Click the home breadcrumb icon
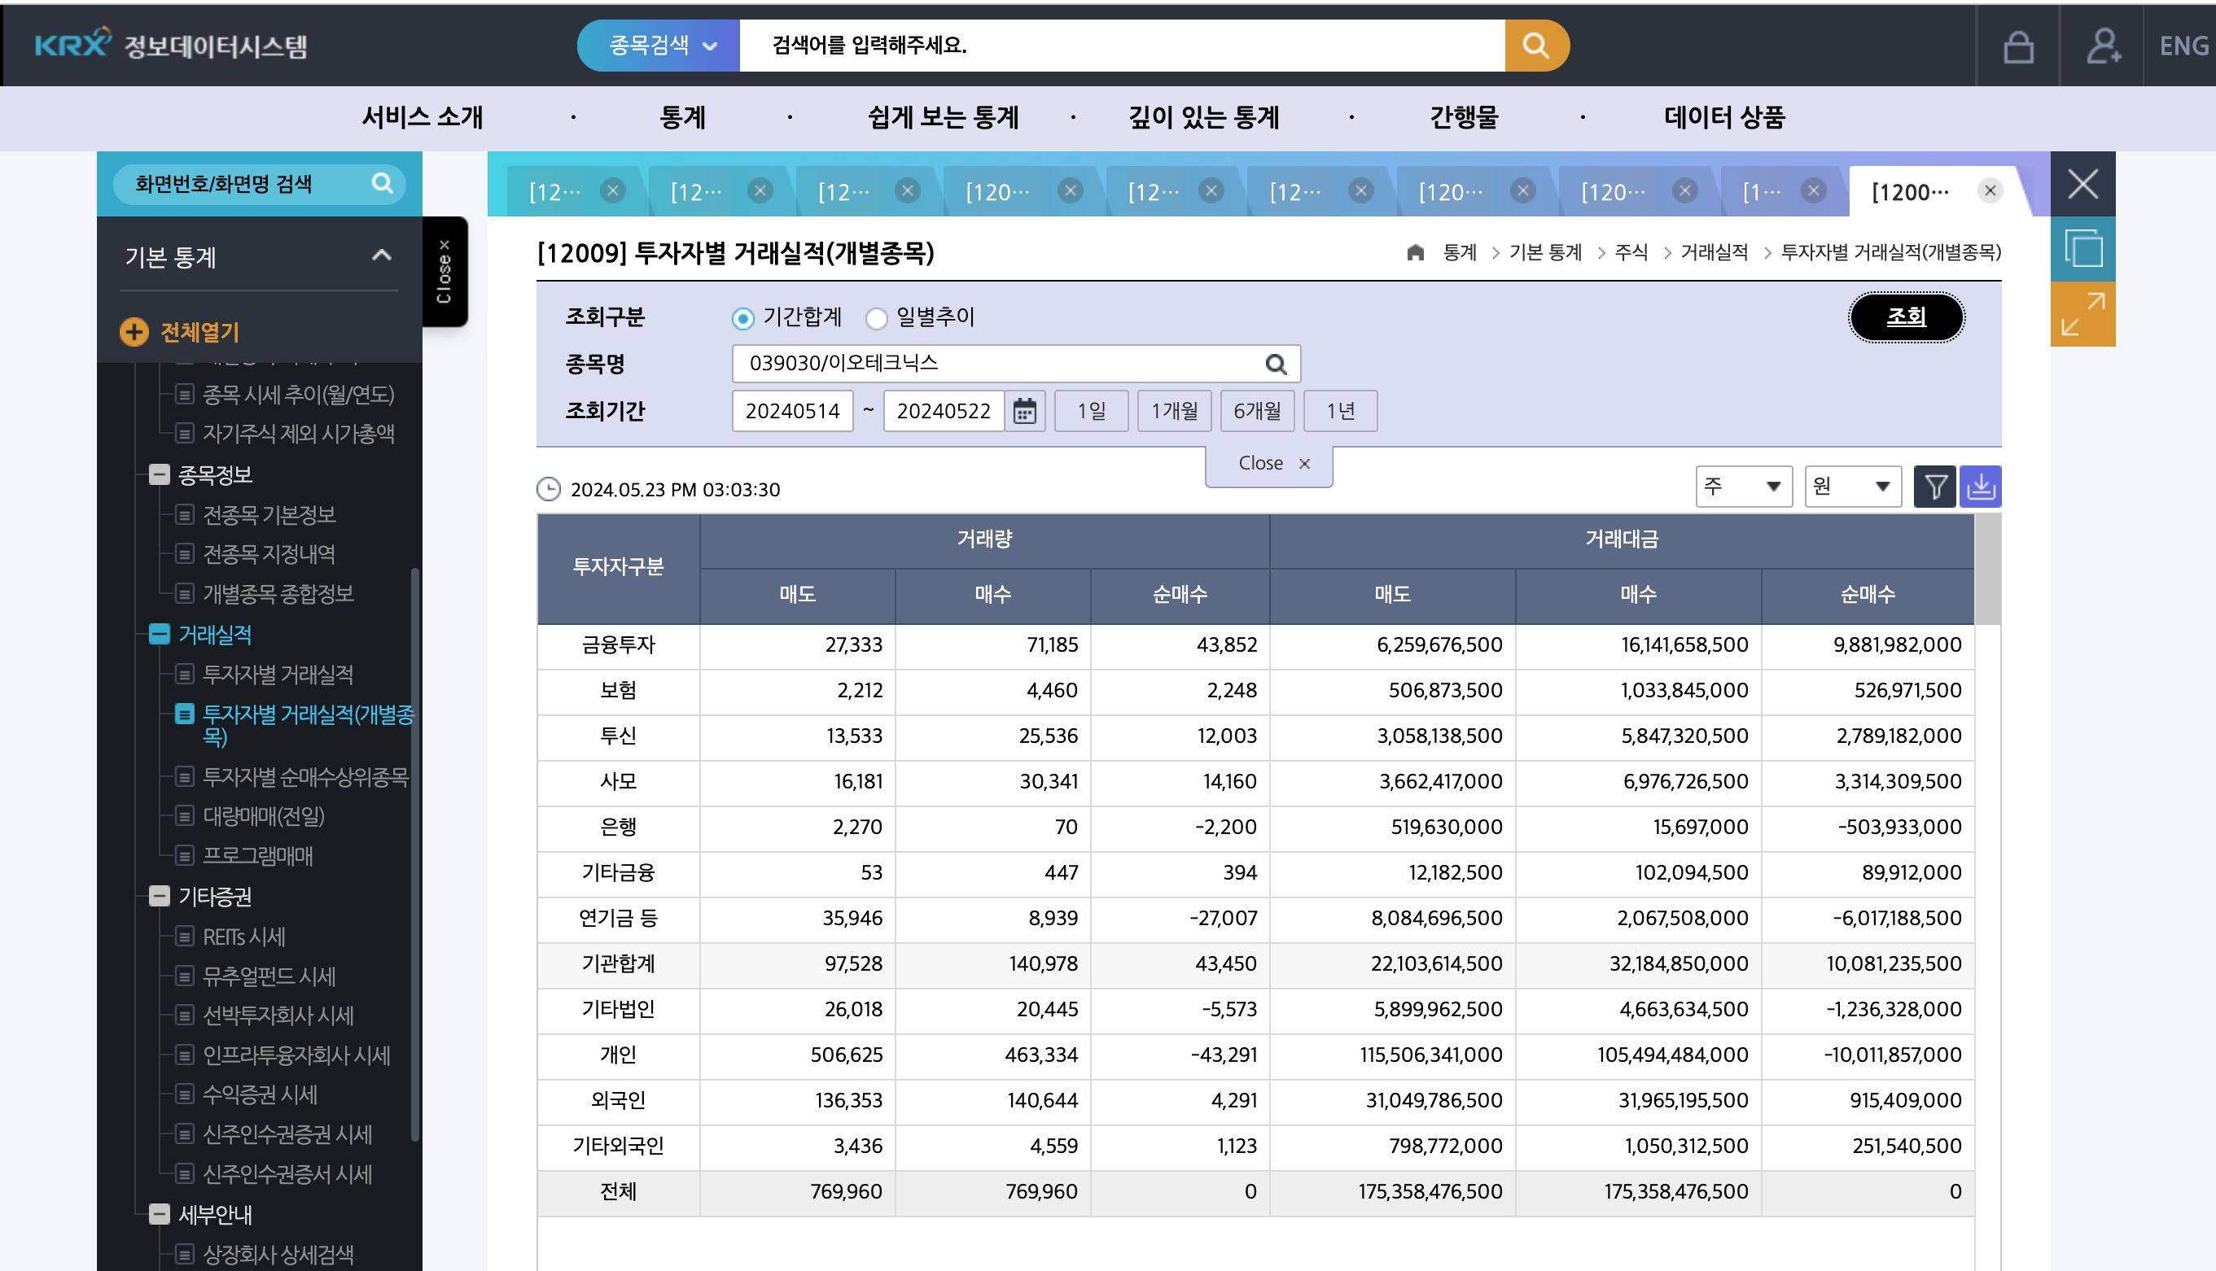Viewport: 2216px width, 1271px height. pyautogui.click(x=1416, y=253)
